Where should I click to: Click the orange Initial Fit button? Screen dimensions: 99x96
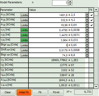click(x=24, y=92)
